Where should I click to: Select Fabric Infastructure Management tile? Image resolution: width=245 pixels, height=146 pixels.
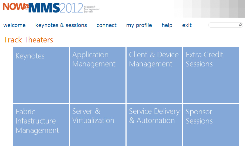41,125
